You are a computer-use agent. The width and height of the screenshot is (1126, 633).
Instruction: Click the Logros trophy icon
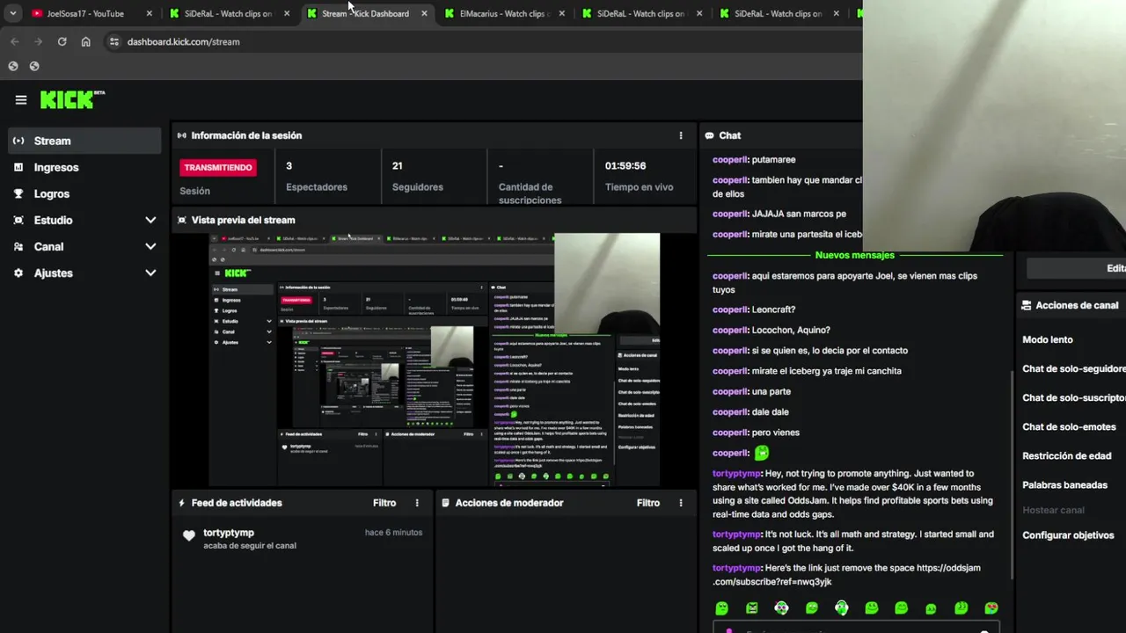[x=18, y=193]
